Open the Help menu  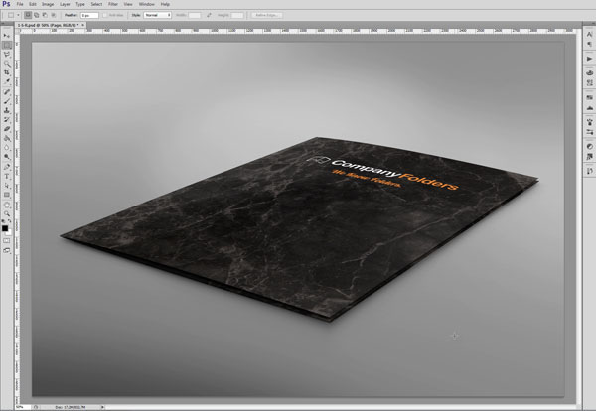(x=165, y=4)
